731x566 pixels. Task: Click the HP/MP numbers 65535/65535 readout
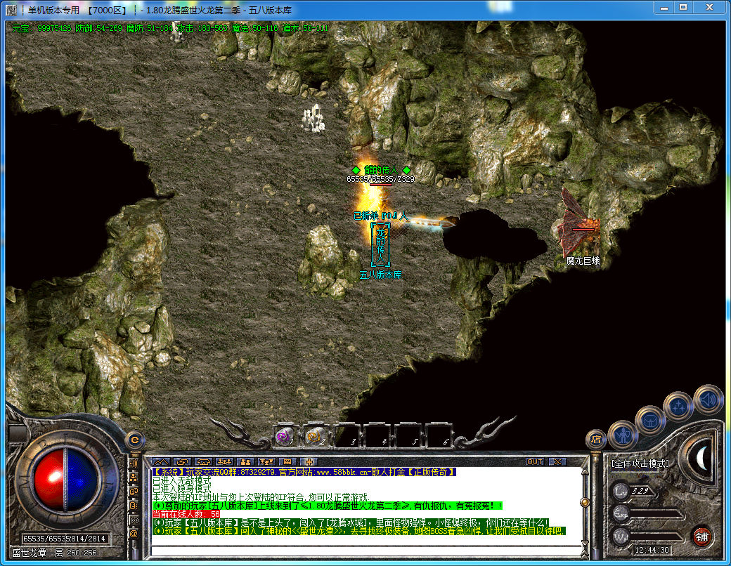(65, 539)
